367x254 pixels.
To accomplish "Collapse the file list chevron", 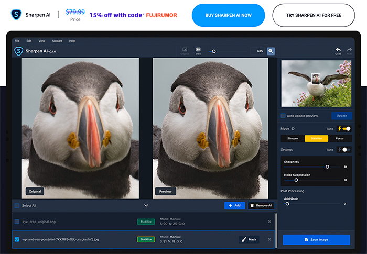I will [x=146, y=206].
